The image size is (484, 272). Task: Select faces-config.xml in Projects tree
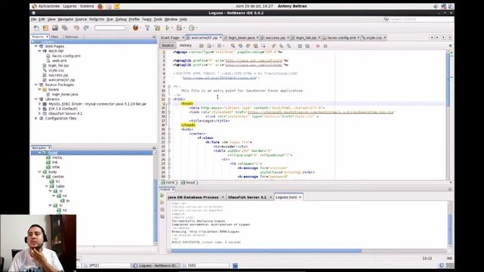(x=66, y=56)
